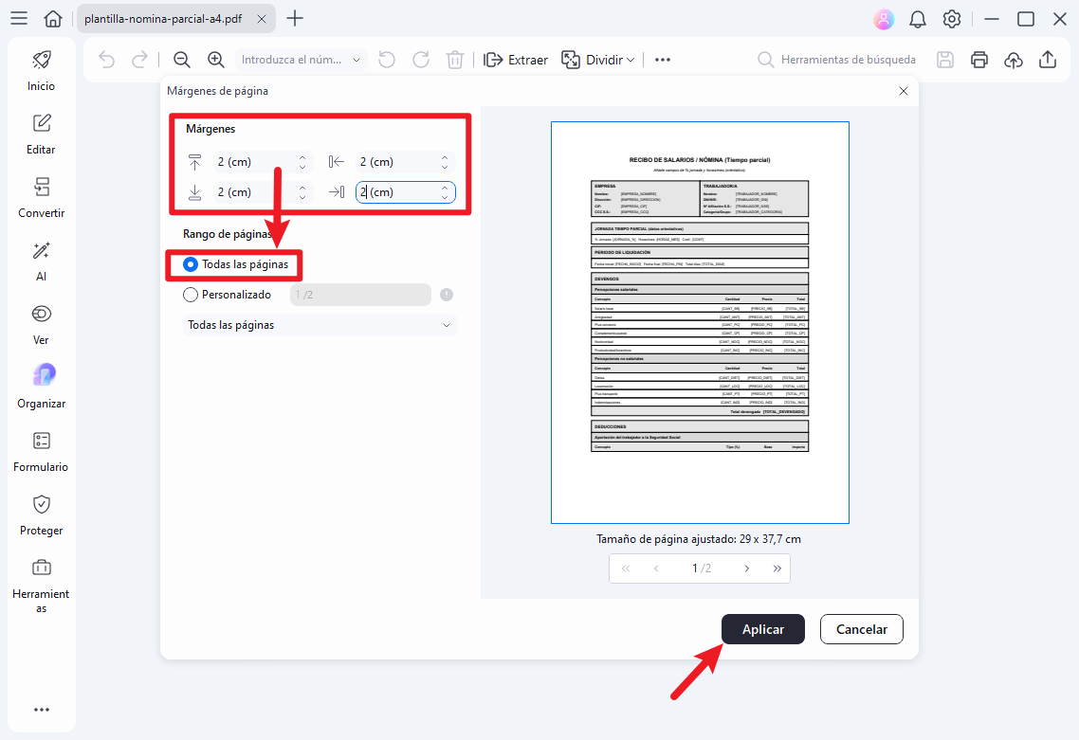The height and width of the screenshot is (740, 1079).
Task: Switch to plantilla-nomina-parcial-a4.pdf tab
Action: (161, 19)
